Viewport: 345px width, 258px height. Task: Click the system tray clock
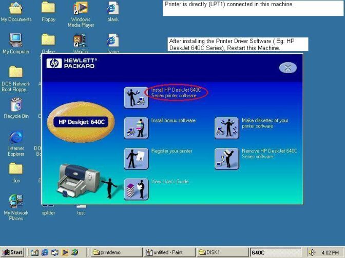330,252
